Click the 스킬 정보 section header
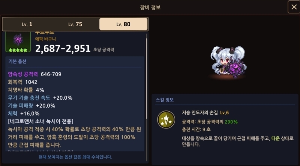The height and width of the screenshot is (166, 300). coord(165,100)
